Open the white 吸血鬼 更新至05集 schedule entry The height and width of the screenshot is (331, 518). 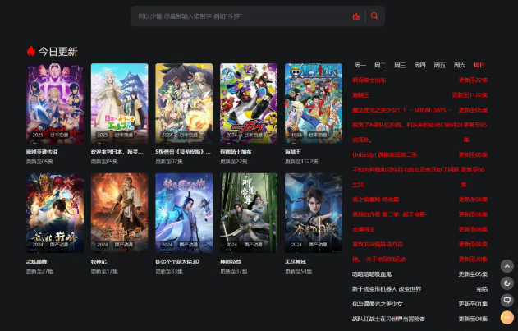pyautogui.click(x=419, y=274)
